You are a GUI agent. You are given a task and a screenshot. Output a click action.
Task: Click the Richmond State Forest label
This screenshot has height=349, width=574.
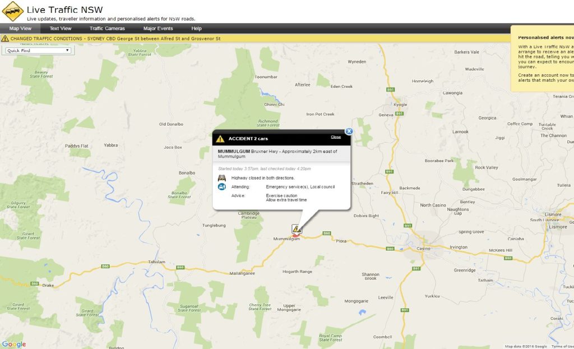pyautogui.click(x=268, y=123)
